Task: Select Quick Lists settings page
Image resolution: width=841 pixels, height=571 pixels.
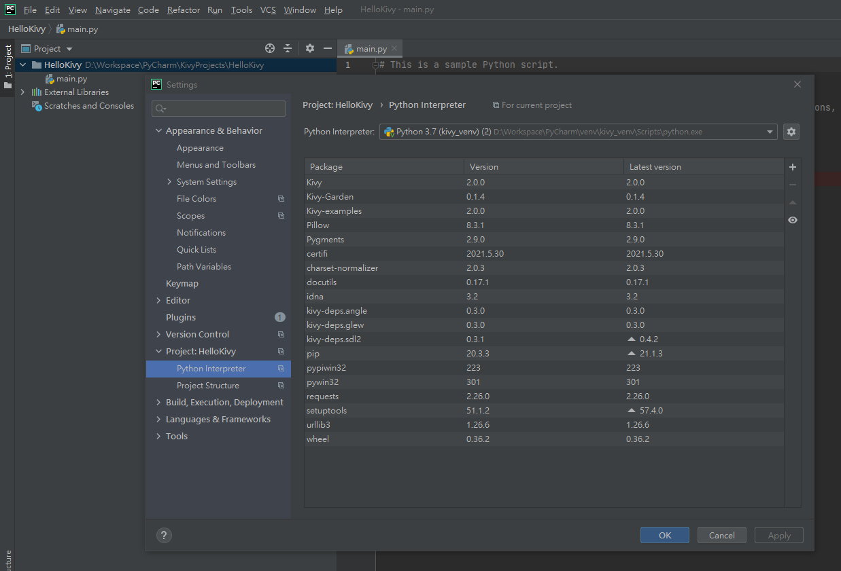Action: [196, 250]
